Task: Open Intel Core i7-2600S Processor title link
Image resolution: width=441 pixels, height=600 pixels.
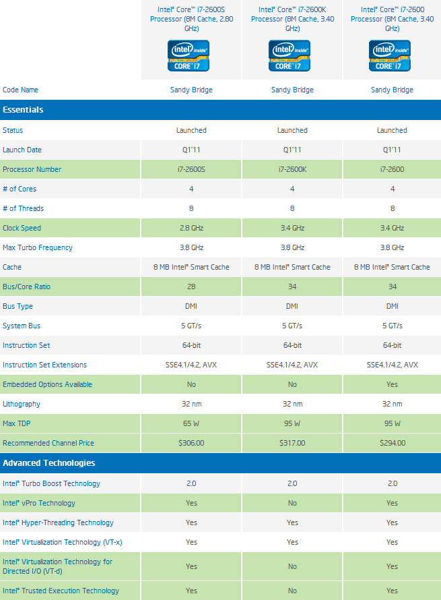Action: (191, 19)
